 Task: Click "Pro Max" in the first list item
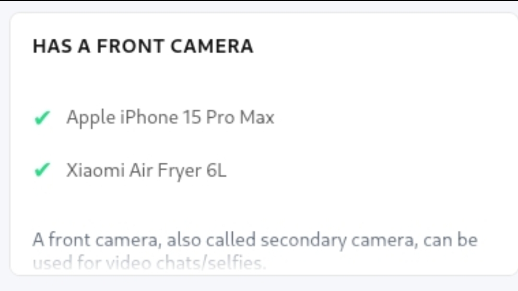(x=240, y=117)
